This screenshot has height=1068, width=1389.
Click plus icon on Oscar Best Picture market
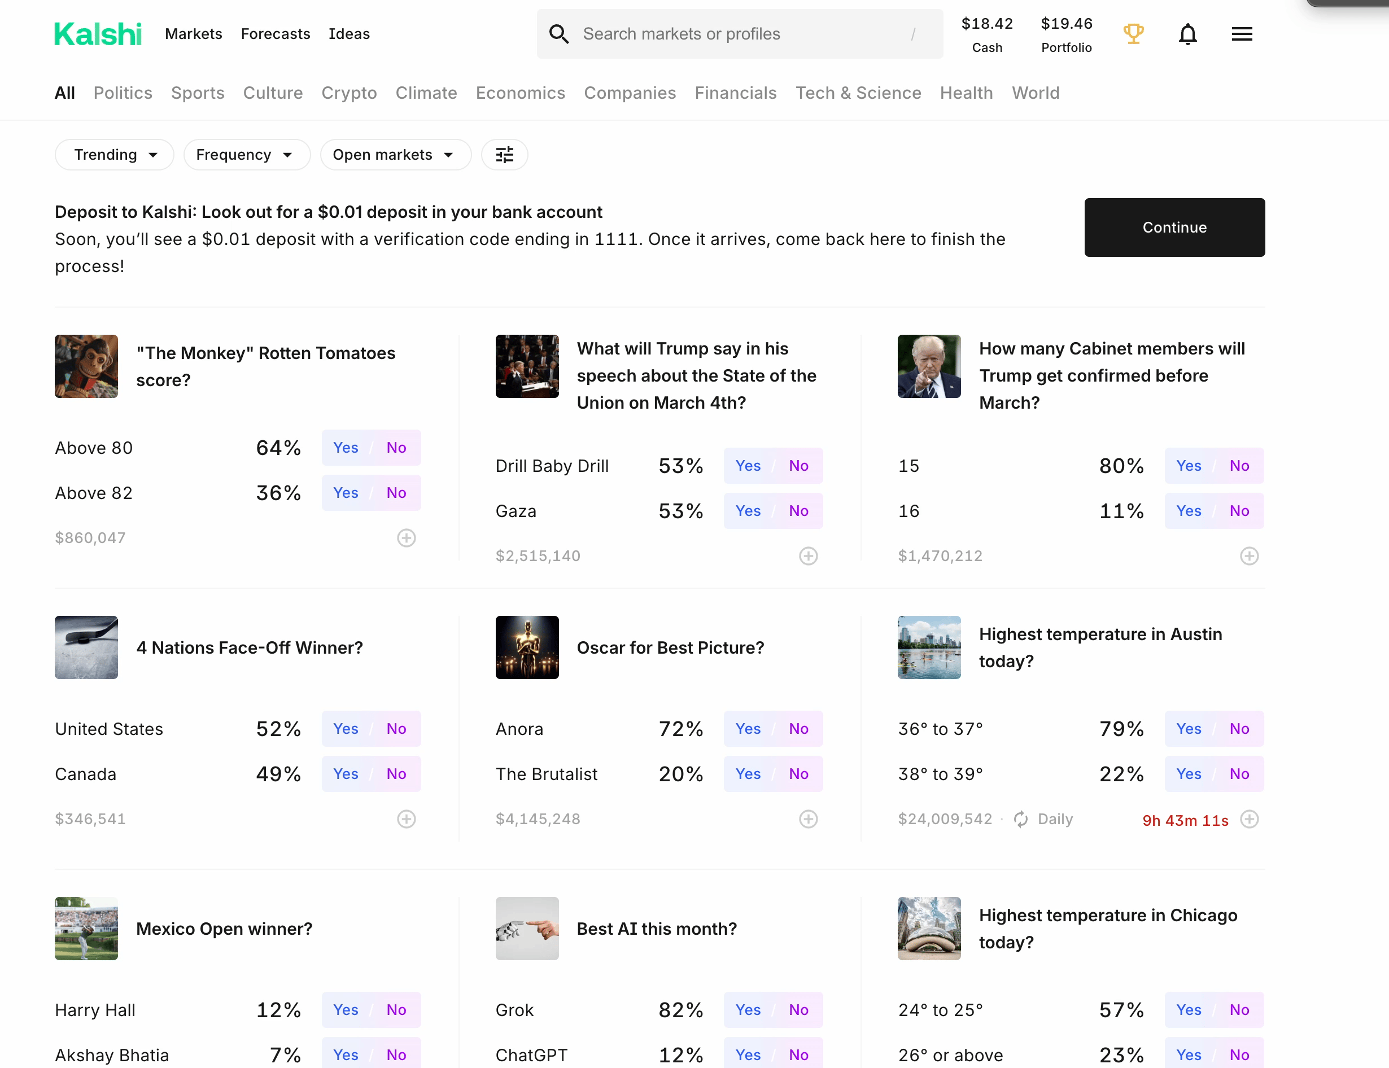[808, 819]
